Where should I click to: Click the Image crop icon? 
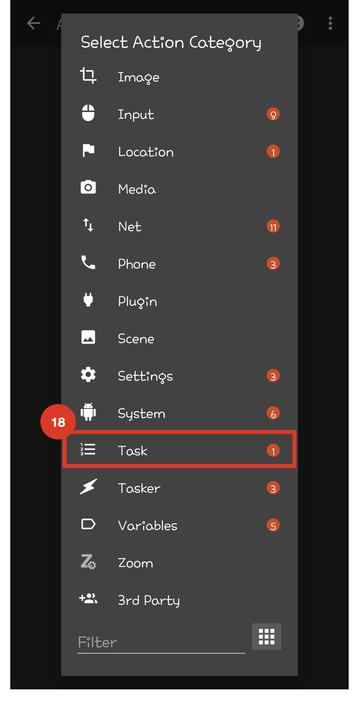click(88, 75)
